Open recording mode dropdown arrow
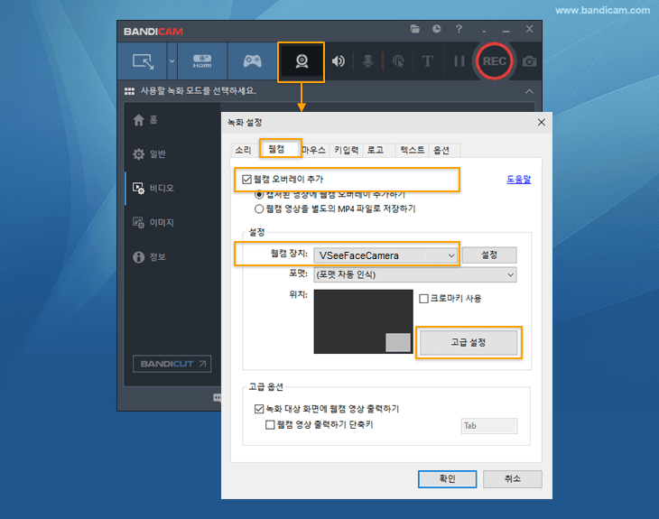Screen dimensions: 659x519 pos(172,61)
